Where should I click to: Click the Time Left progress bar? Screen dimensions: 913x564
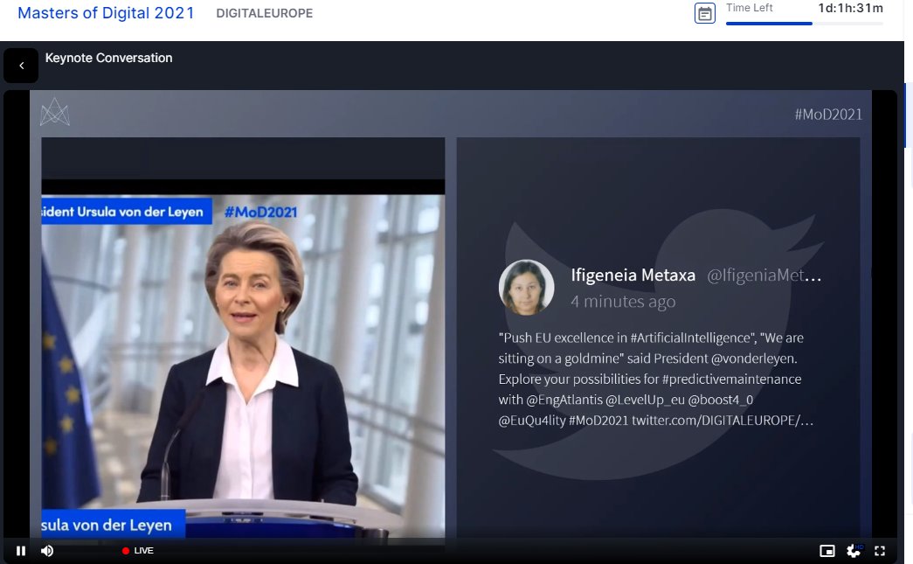(x=804, y=24)
